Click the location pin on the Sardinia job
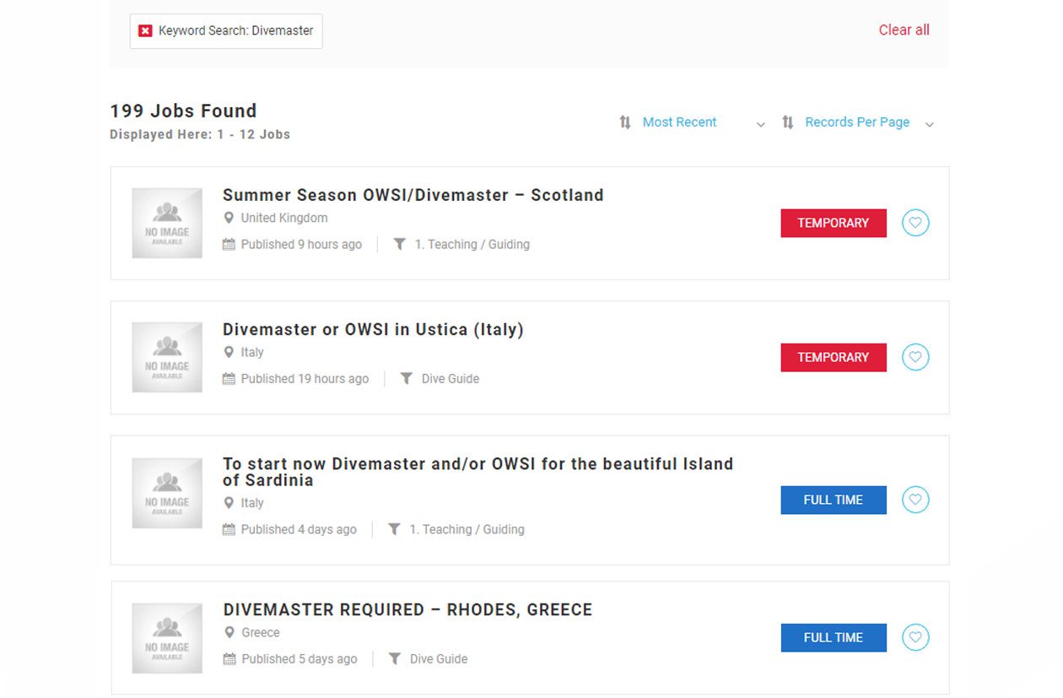Image resolution: width=1063 pixels, height=698 pixels. (229, 502)
